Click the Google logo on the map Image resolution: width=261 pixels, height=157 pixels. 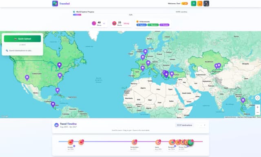[x=4, y=116]
